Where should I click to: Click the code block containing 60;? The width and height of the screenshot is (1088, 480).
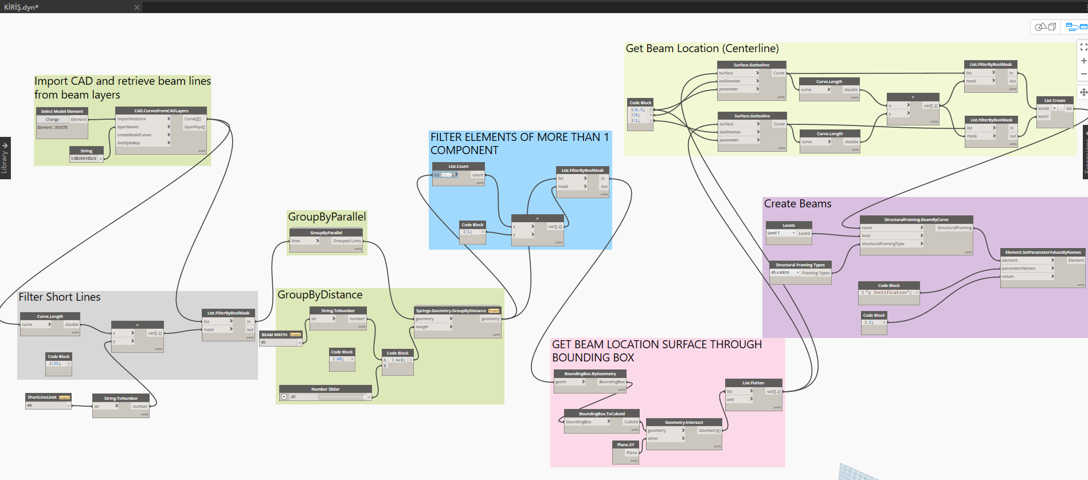click(x=343, y=359)
